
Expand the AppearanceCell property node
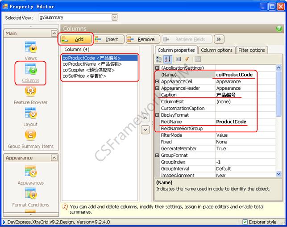pyautogui.click(x=157, y=82)
